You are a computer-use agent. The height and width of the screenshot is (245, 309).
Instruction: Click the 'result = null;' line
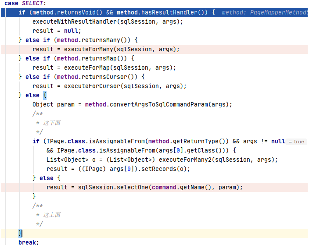click(57, 31)
